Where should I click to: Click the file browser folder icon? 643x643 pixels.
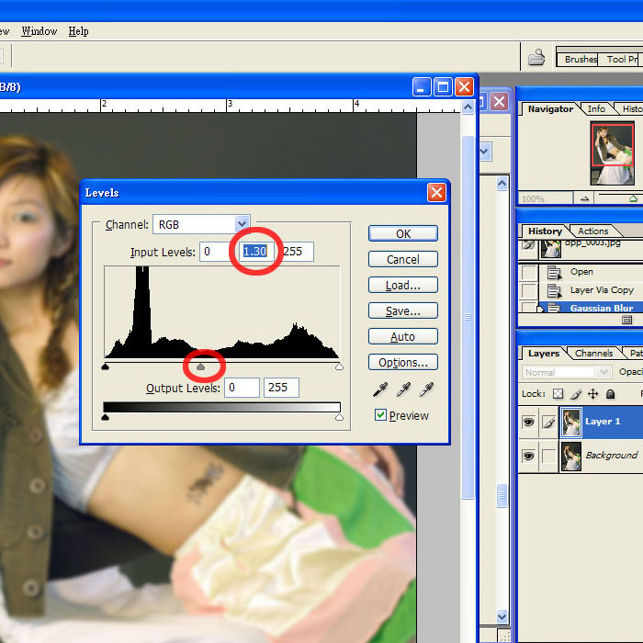[536, 59]
